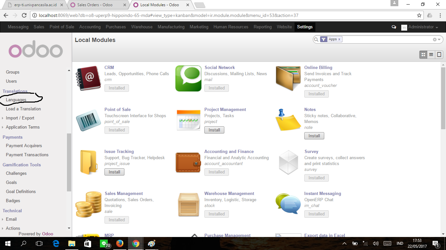
Task: Open the Administrator user menu
Action: pos(420,27)
